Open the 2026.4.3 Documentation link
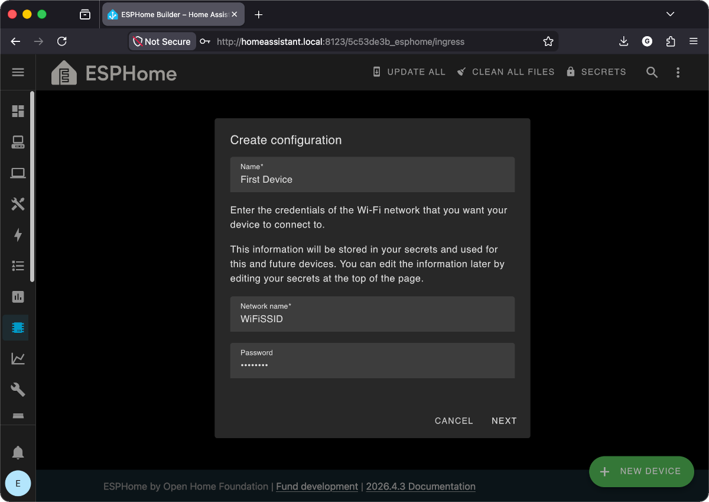 point(421,487)
